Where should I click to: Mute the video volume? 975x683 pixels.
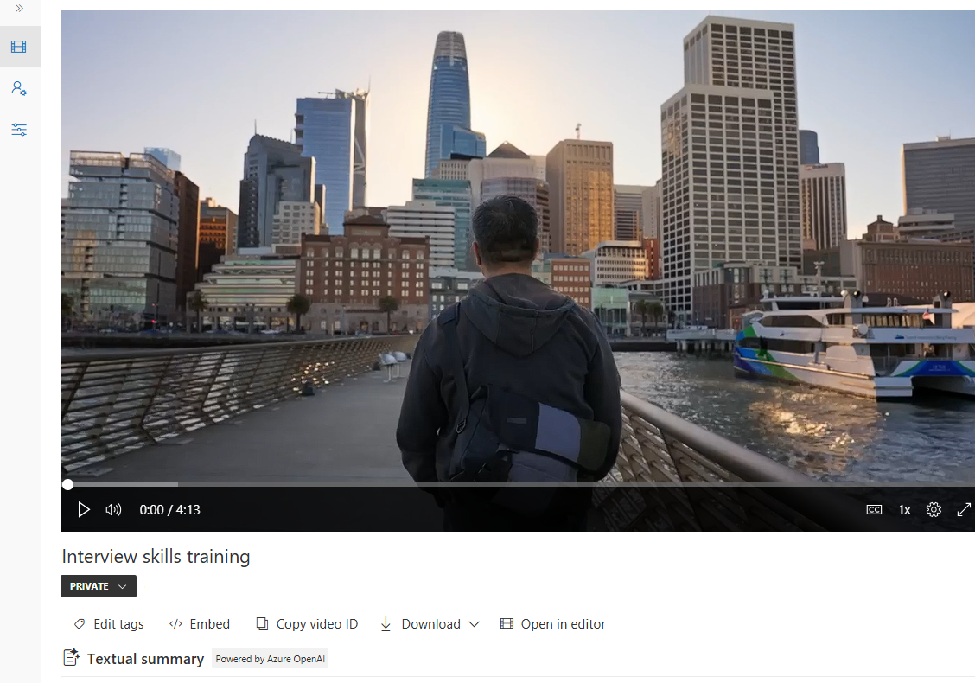[x=113, y=509]
